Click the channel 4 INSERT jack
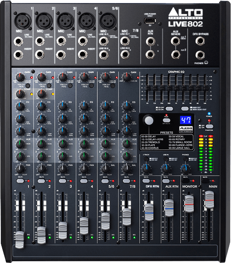 [82, 54]
